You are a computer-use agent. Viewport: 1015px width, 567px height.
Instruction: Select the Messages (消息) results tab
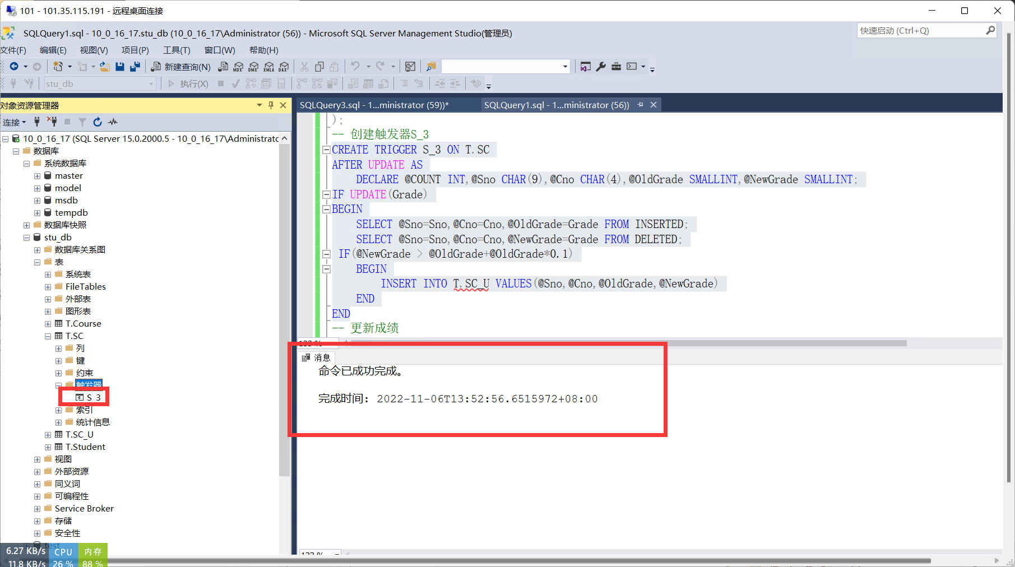pyautogui.click(x=317, y=357)
